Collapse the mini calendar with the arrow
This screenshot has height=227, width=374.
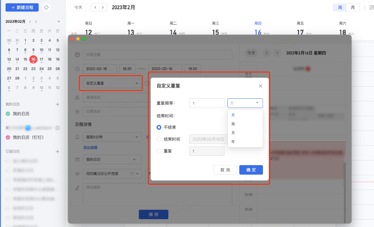pos(59,21)
